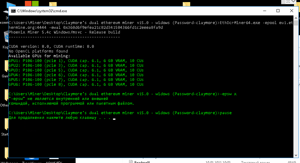Click the 'Available GPUs for mining:' line
Screen dimensions: 300x163
39,56
